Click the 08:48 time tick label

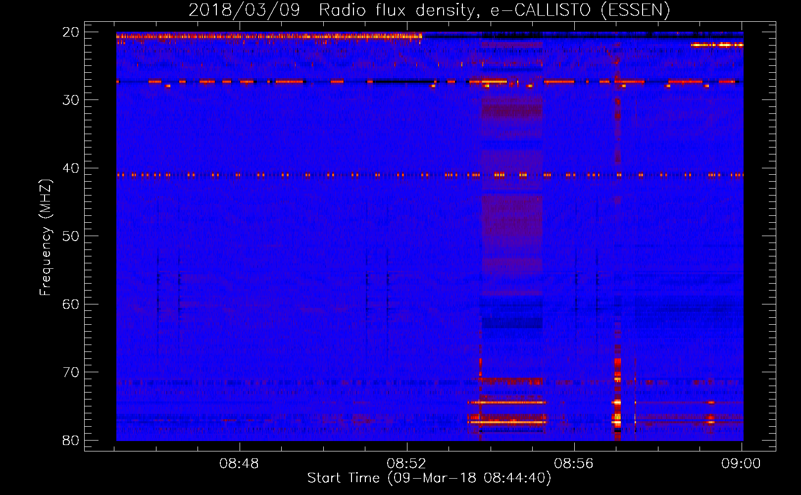coord(239,464)
